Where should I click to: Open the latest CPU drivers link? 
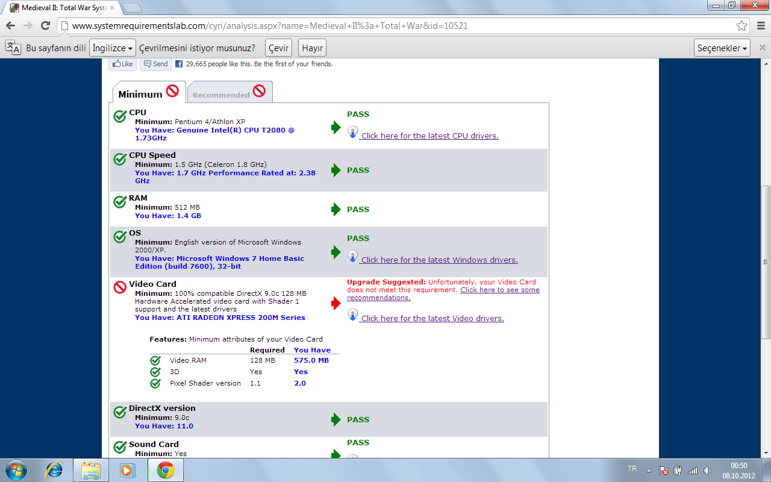tap(429, 136)
